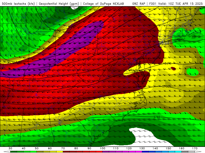Click the '50' color bar tick label
Viewport: 205px width, 153px height.
click(37, 148)
